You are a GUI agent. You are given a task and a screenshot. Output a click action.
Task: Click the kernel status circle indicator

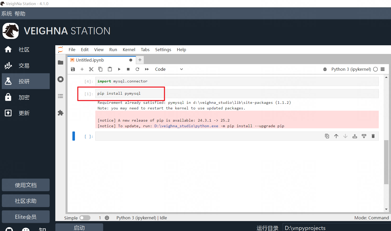(375, 69)
